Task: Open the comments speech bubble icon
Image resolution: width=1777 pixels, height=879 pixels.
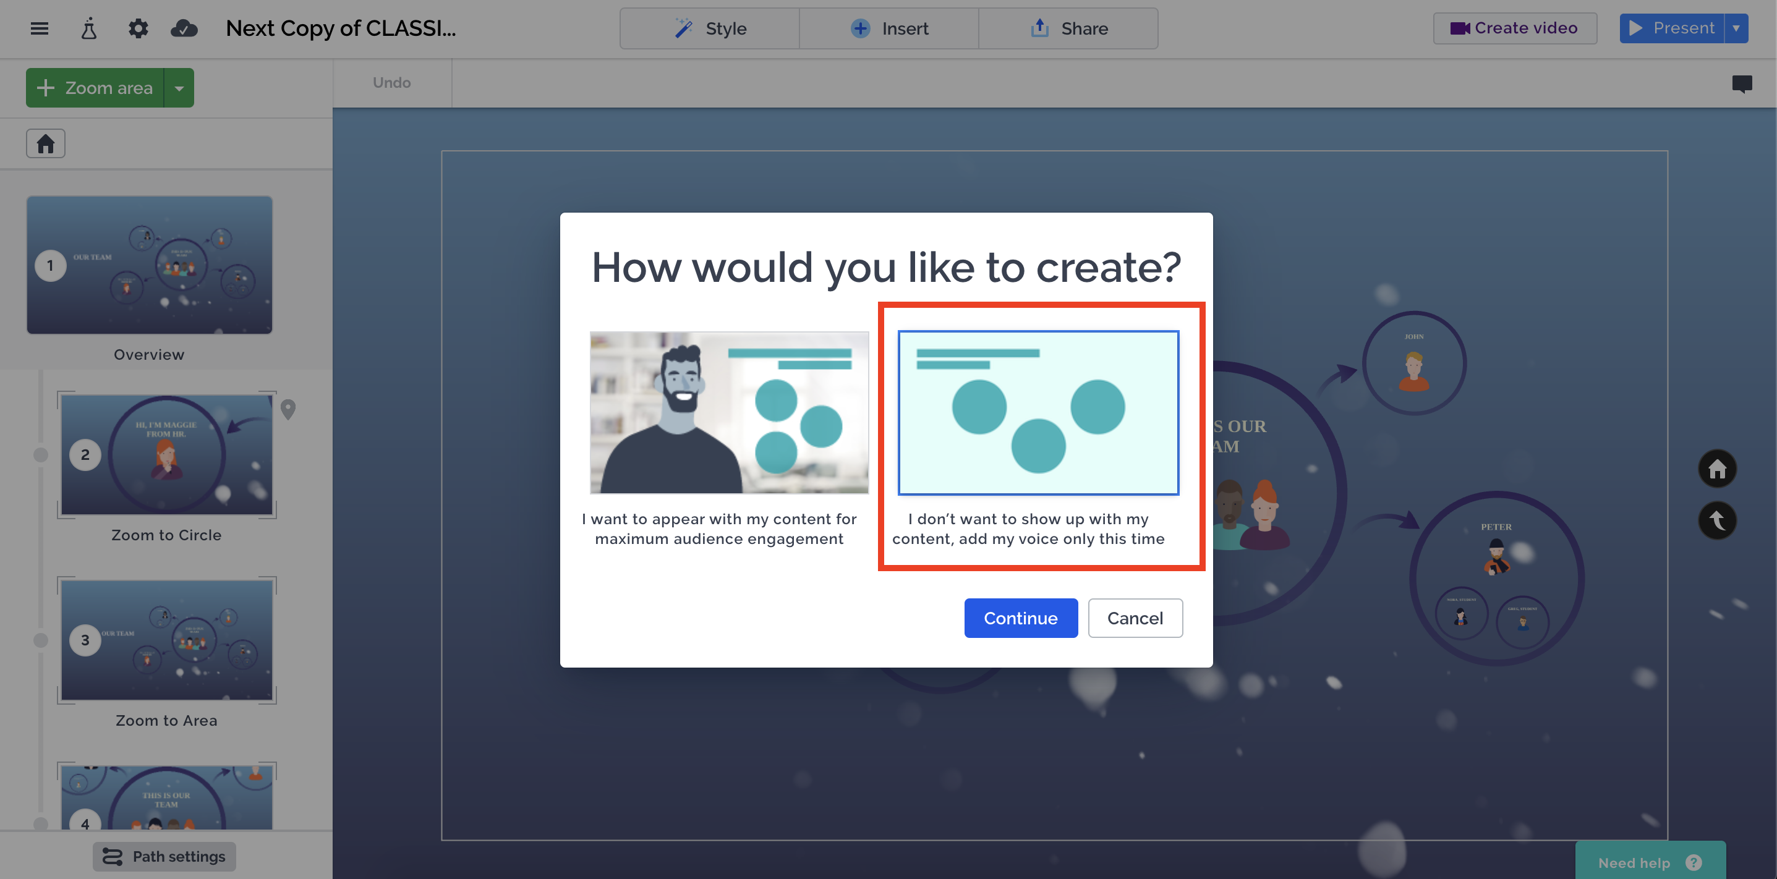Action: [1742, 83]
